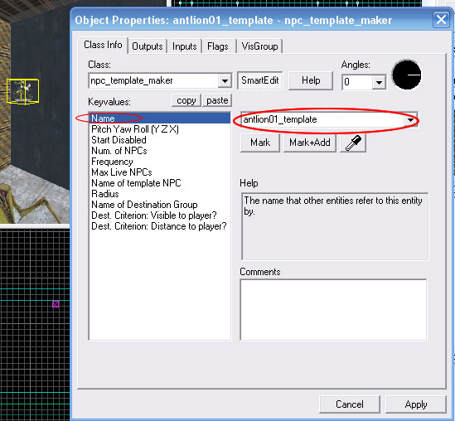The width and height of the screenshot is (455, 421).
Task: Close the Object Properties dialog
Action: click(441, 20)
